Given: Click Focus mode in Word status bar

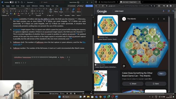Looking at the screenshot, I should 62,94.
